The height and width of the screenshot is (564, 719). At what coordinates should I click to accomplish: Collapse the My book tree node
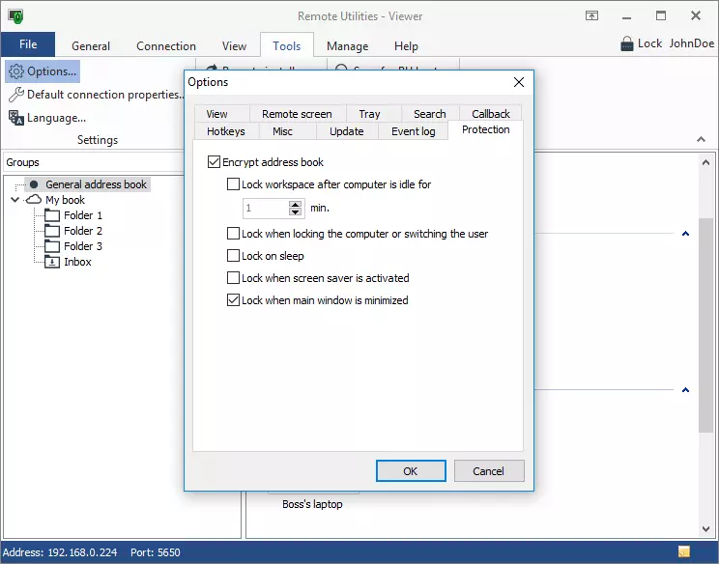click(x=15, y=200)
